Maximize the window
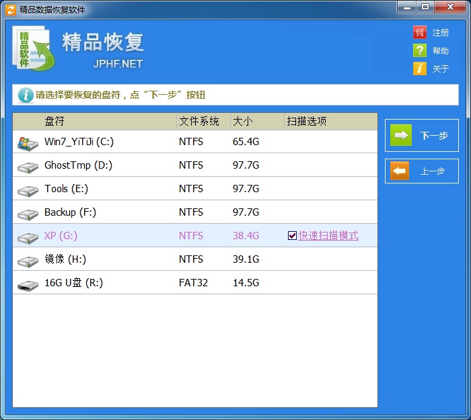Image resolution: width=471 pixels, height=420 pixels. click(x=425, y=7)
